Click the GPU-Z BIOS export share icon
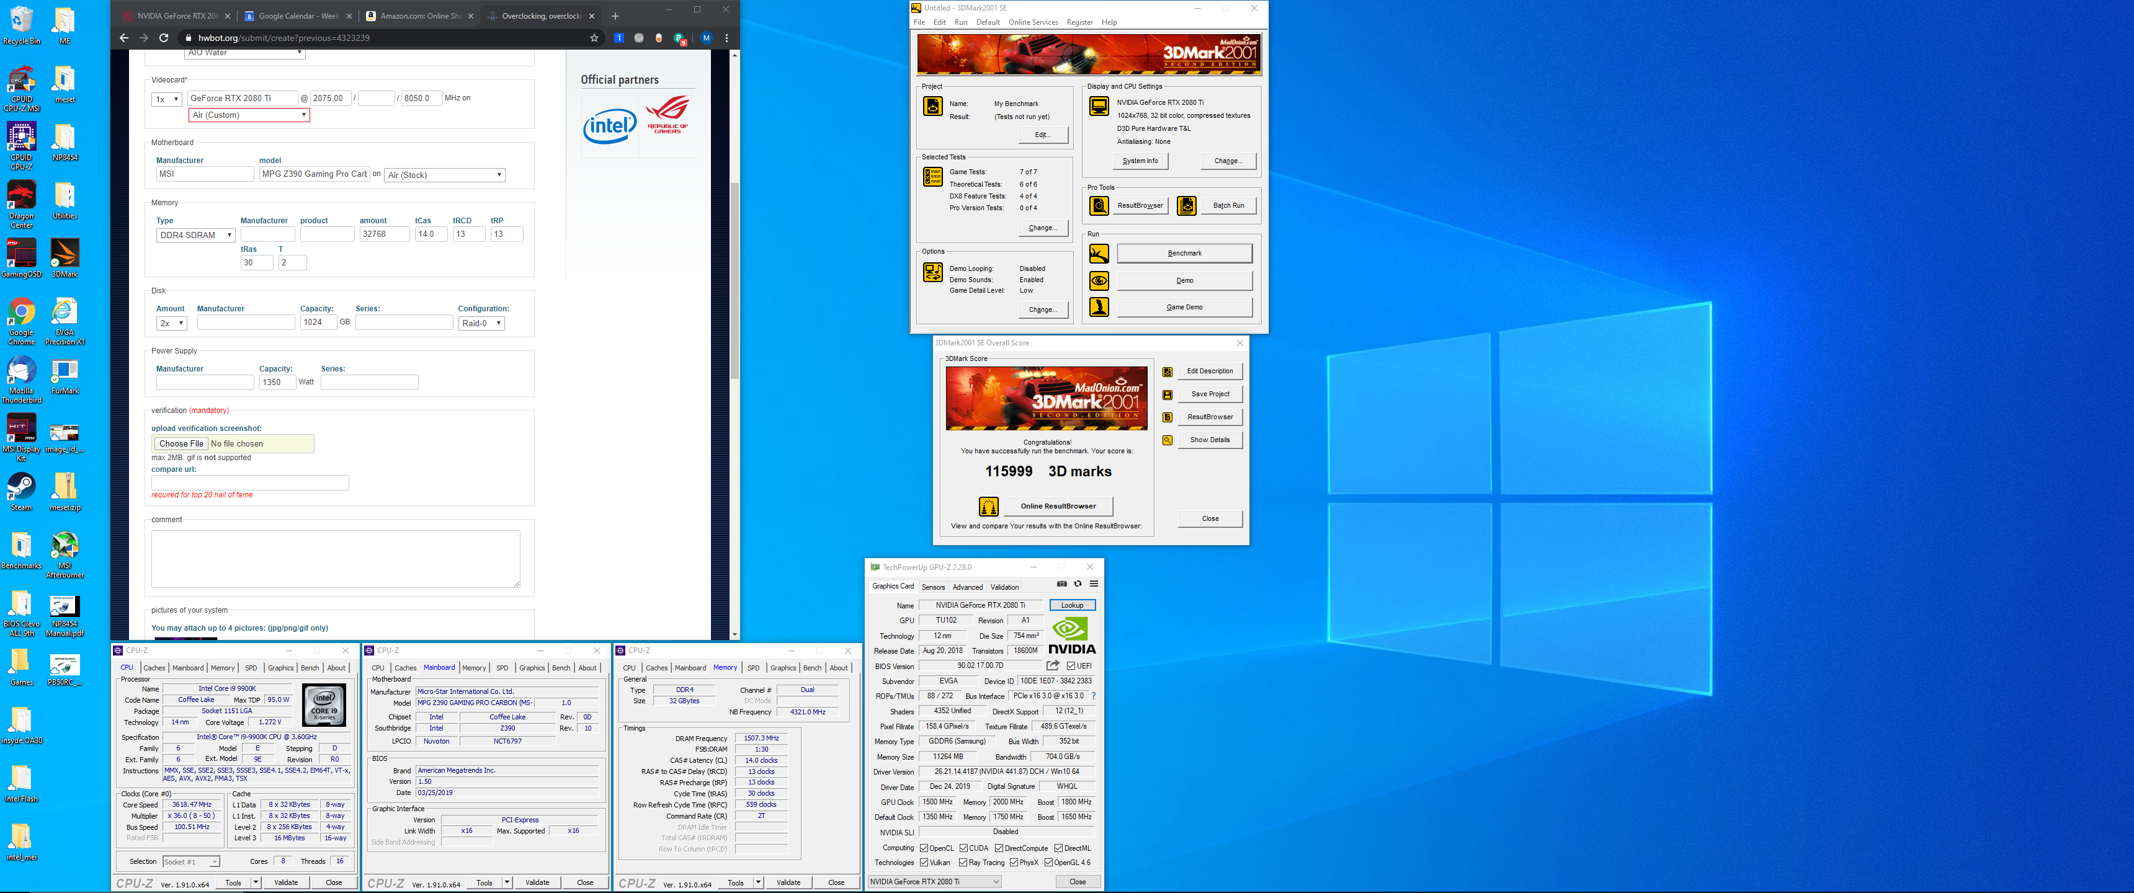Image resolution: width=2134 pixels, height=893 pixels. coord(1053,665)
